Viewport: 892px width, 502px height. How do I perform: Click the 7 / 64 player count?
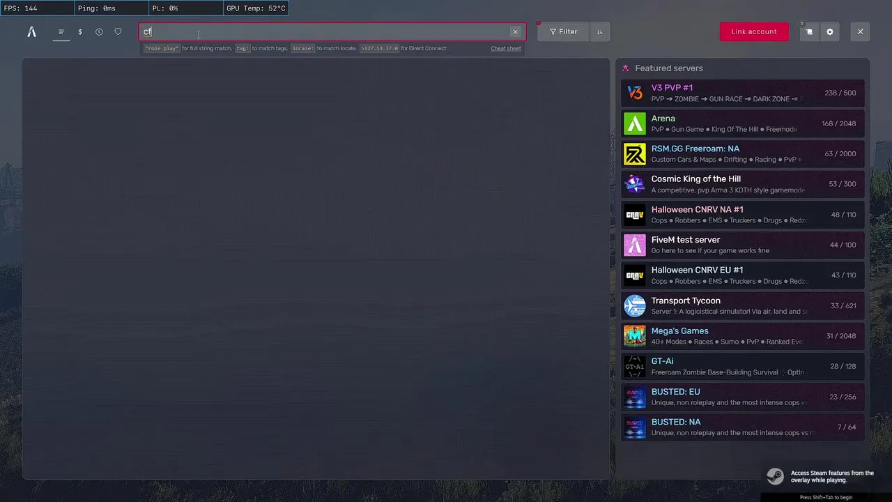(x=847, y=427)
